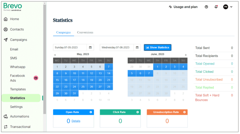This screenshot has height=134, width=240.
Task: Go to previous month arrow
Action: click(x=55, y=55)
